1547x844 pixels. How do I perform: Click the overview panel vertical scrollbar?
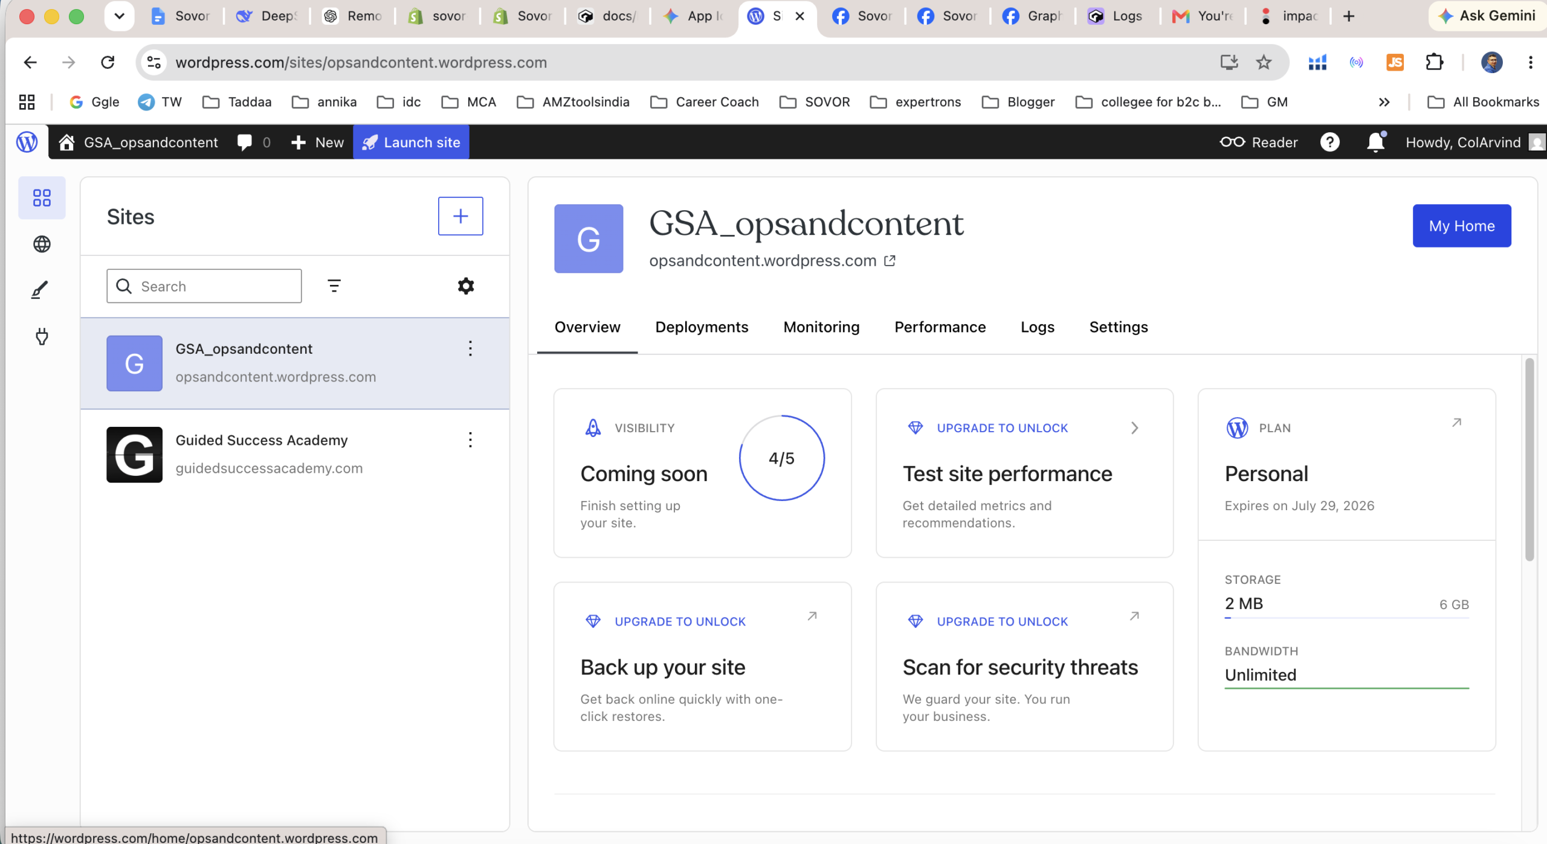1529,460
